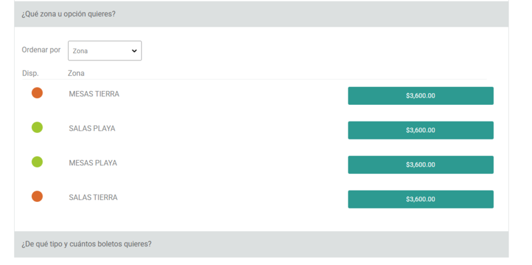
Task: Click the green availability dot beside MESAS PLAYA
Action: pyautogui.click(x=37, y=162)
